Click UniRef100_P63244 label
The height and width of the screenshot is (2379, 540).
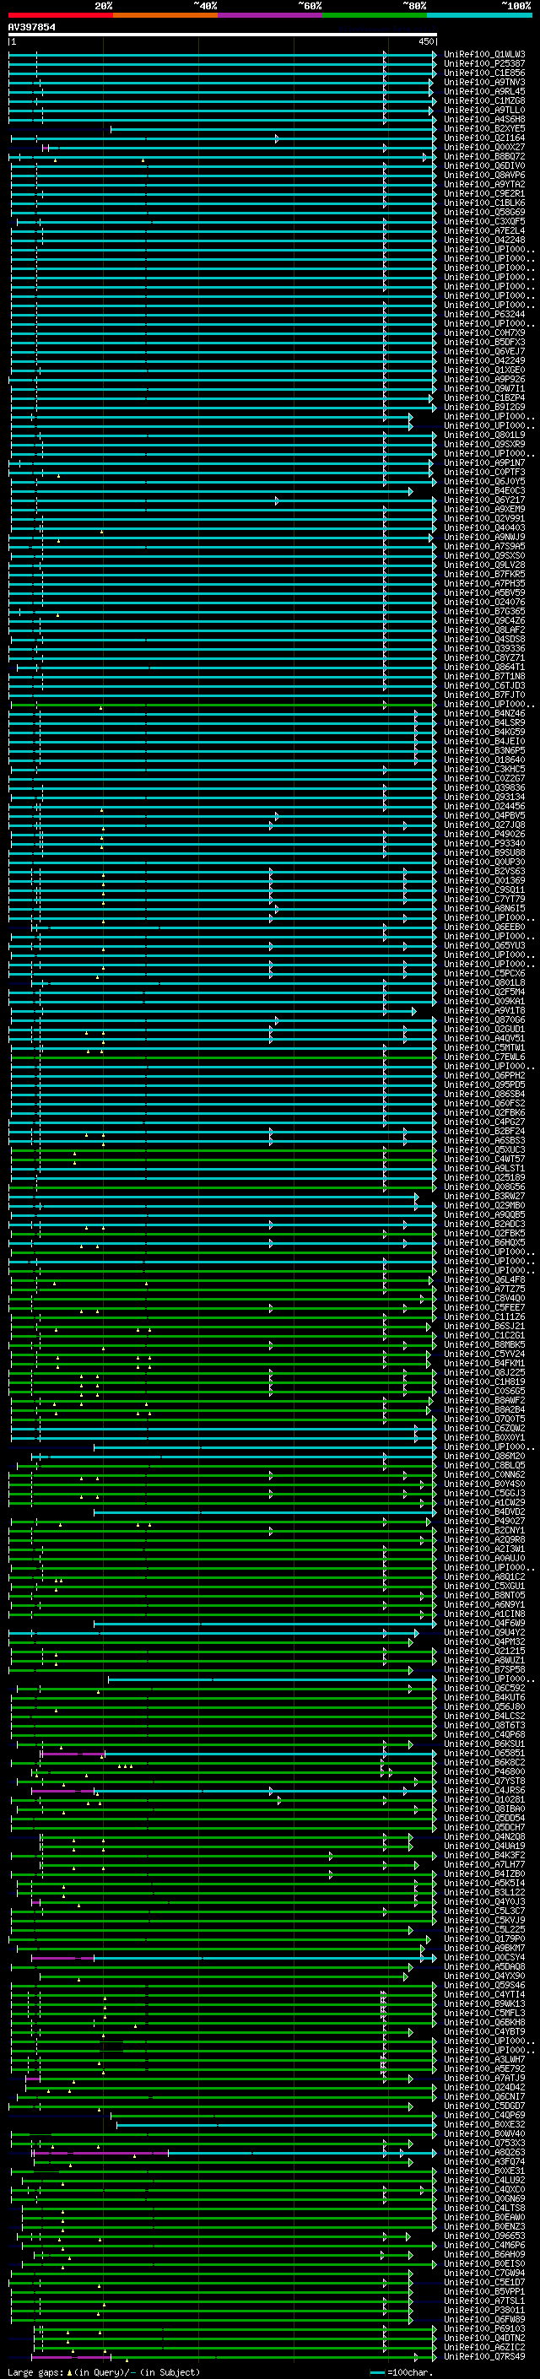tap(484, 314)
